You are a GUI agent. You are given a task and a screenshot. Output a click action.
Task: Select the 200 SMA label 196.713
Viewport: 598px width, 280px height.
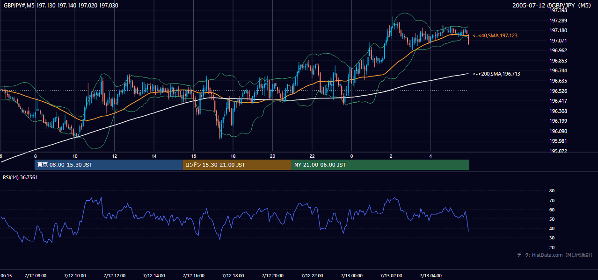click(x=496, y=74)
